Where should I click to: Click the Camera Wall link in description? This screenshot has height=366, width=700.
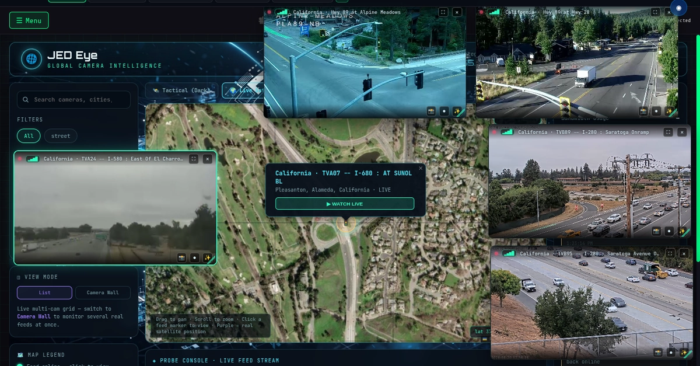[35, 316]
